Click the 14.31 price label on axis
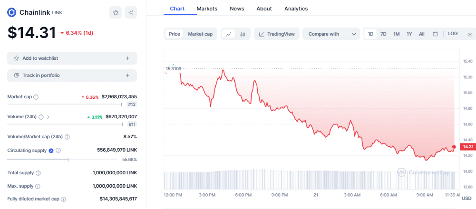476x209 pixels. pos(467,147)
